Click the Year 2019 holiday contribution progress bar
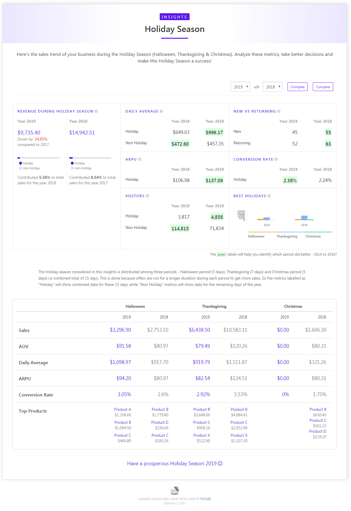This screenshot has width=351, height=511. pyautogui.click(x=38, y=158)
